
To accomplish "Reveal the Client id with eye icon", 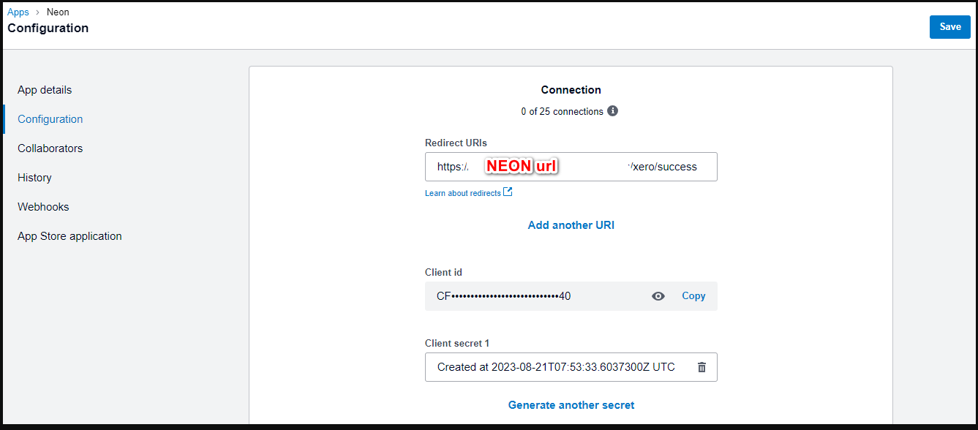I will pyautogui.click(x=658, y=296).
